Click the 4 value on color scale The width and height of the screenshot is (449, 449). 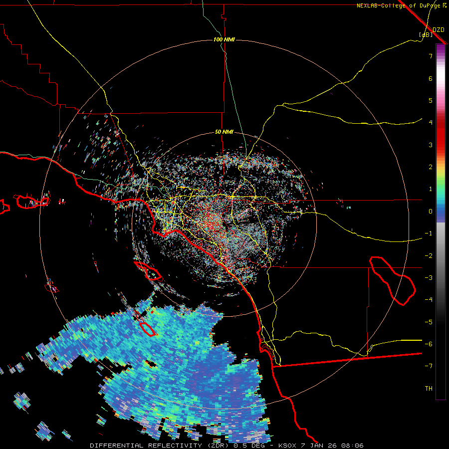pos(431,123)
